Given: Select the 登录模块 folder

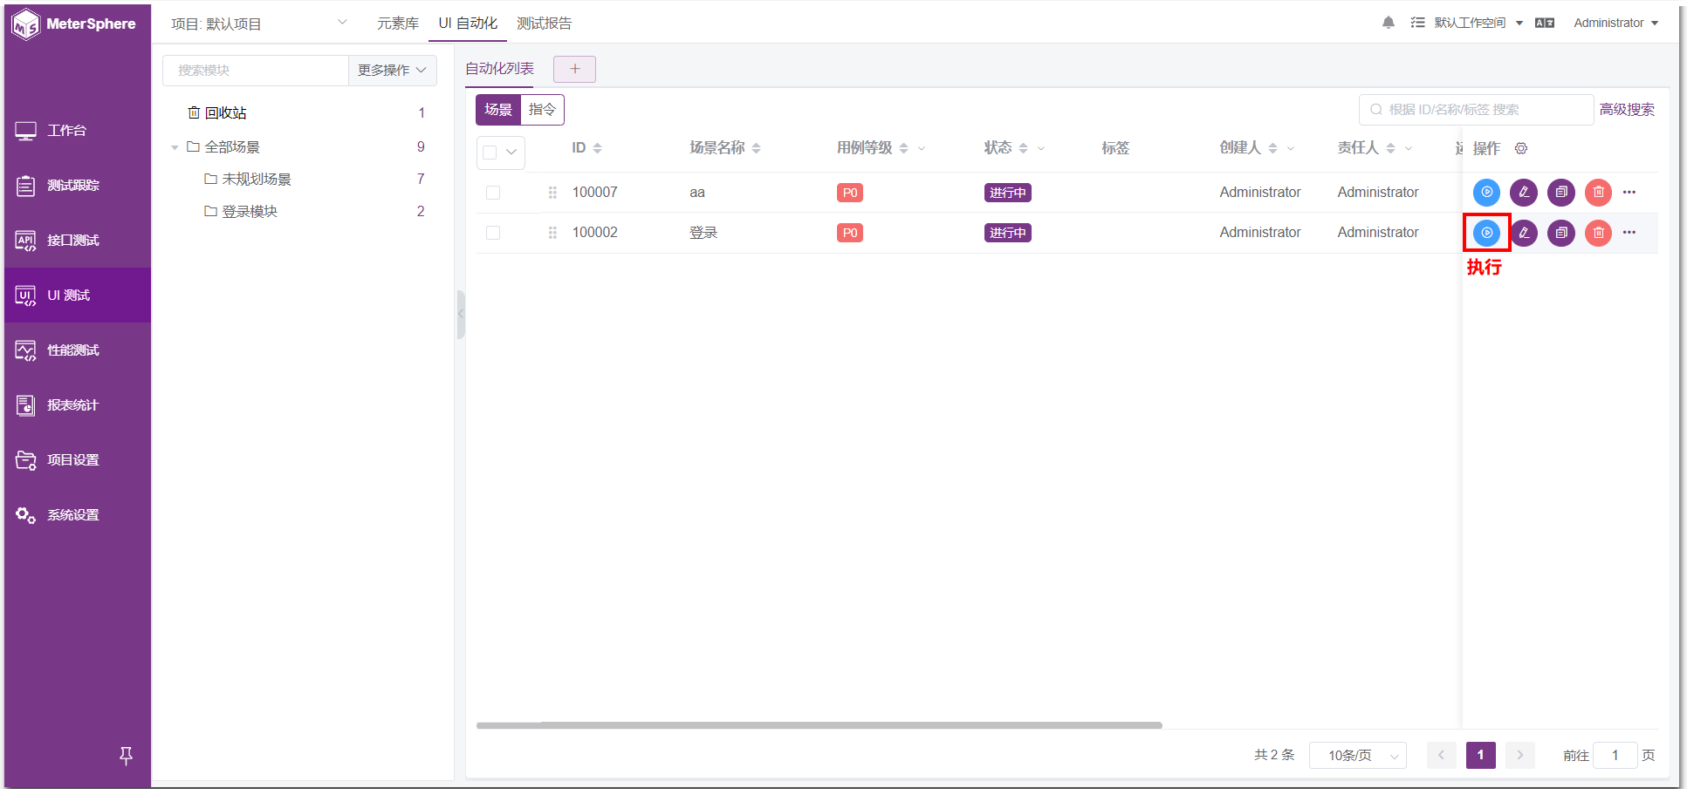Looking at the screenshot, I should click(250, 212).
